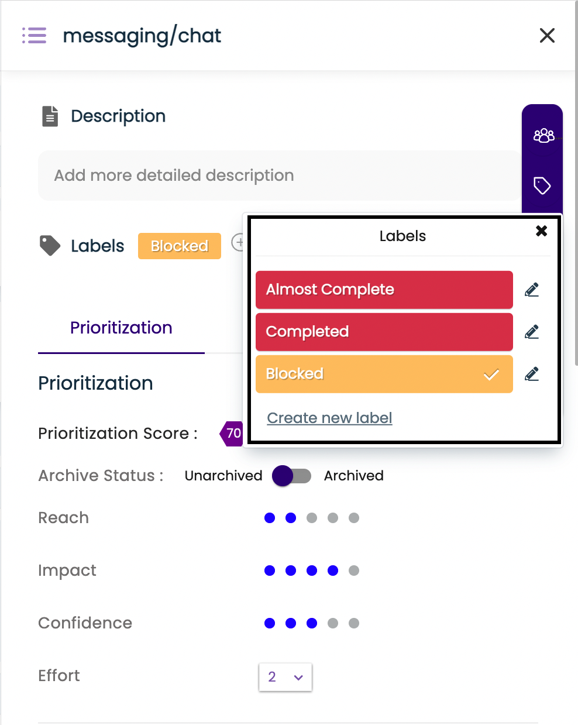The width and height of the screenshot is (578, 725).
Task: Select the Completed label
Action: tap(384, 332)
